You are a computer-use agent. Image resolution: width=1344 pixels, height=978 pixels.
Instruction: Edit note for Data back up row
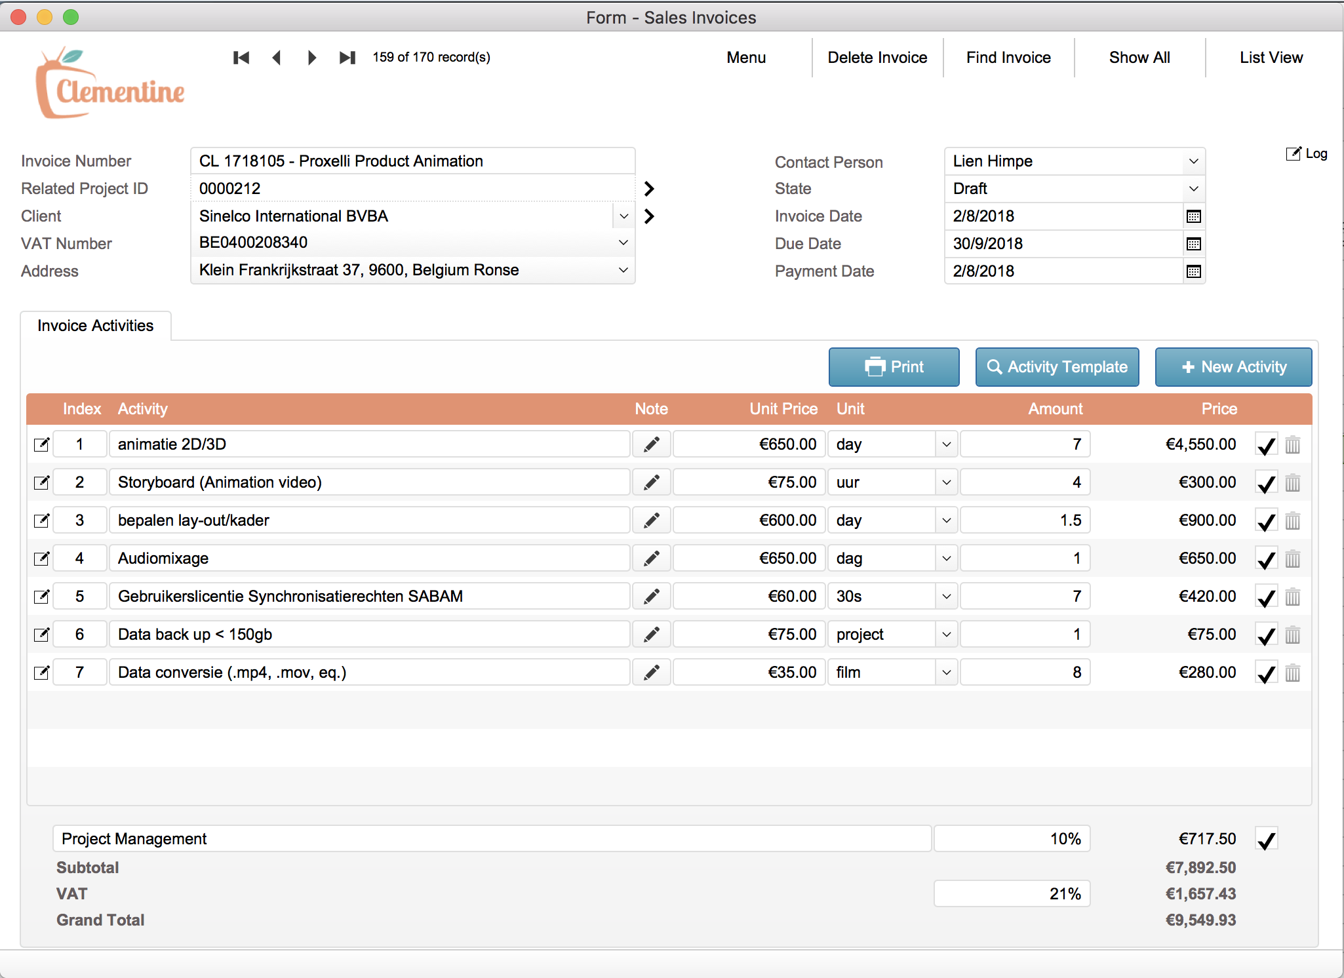click(x=652, y=635)
